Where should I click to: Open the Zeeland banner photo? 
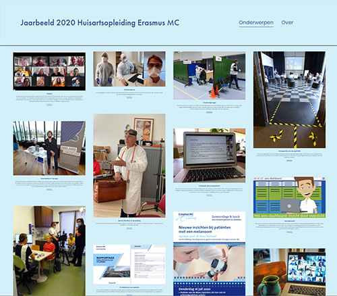coord(49,148)
